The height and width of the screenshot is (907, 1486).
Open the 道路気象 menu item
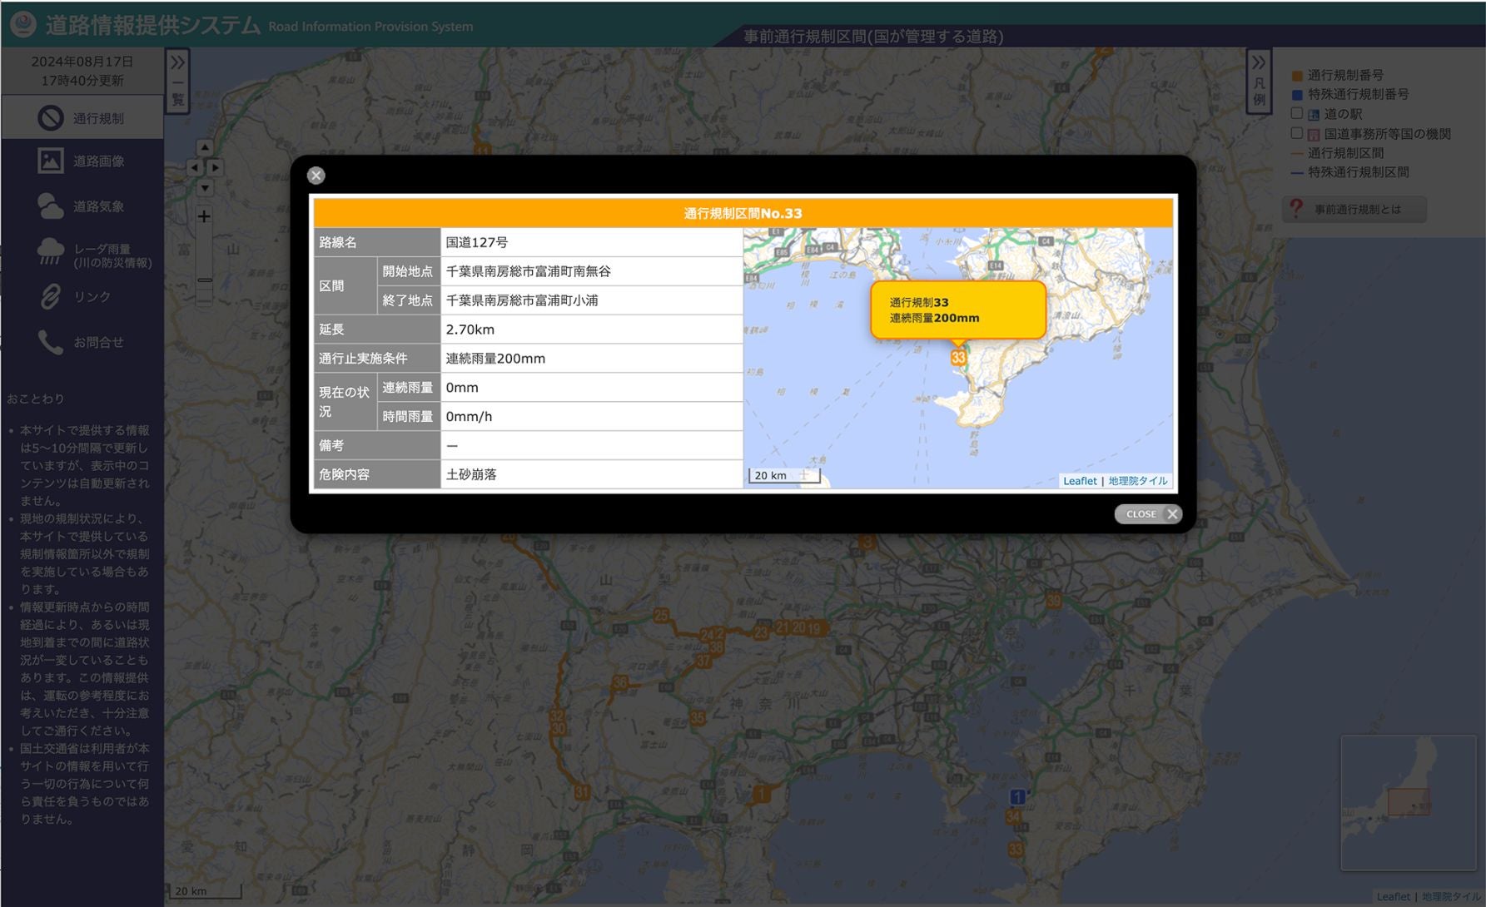(x=82, y=206)
